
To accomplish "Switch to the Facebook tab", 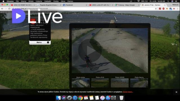I will pos(75,5).
